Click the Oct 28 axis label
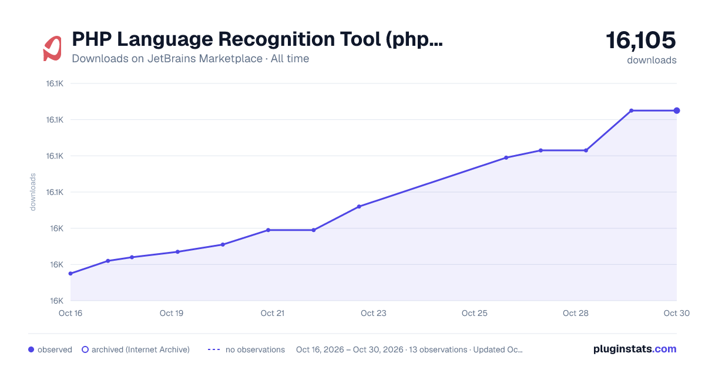The height and width of the screenshot is (370, 705). 576,313
